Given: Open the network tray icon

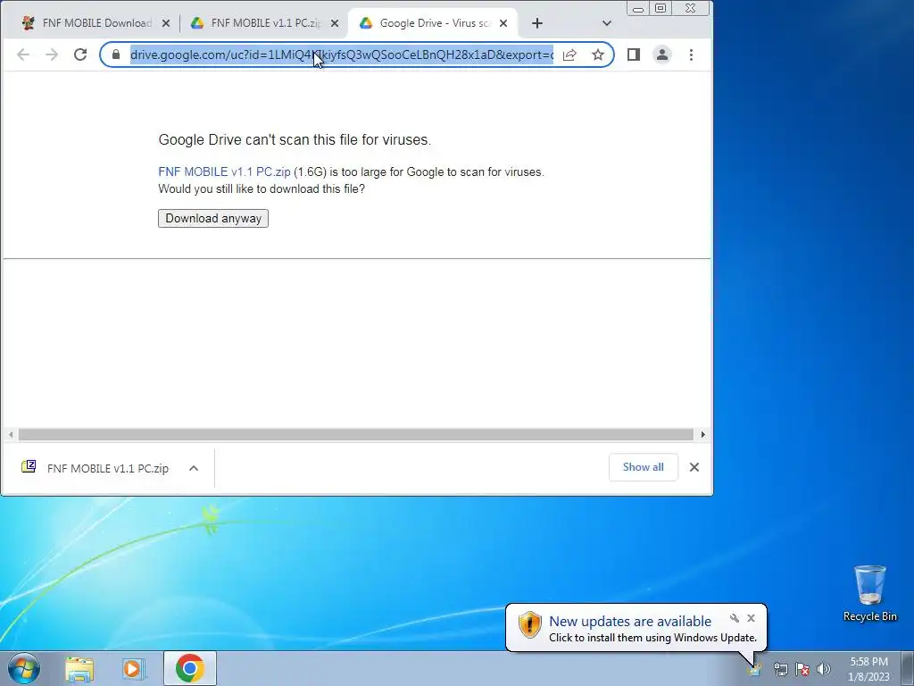Looking at the screenshot, I should pyautogui.click(x=780, y=670).
